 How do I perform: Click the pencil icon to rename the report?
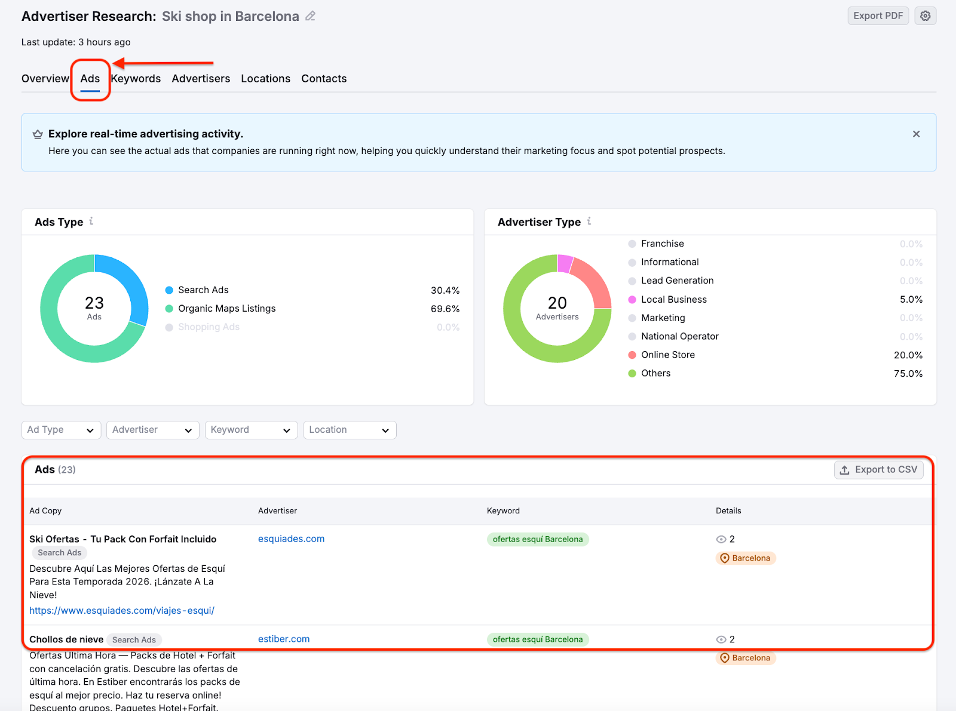[310, 16]
